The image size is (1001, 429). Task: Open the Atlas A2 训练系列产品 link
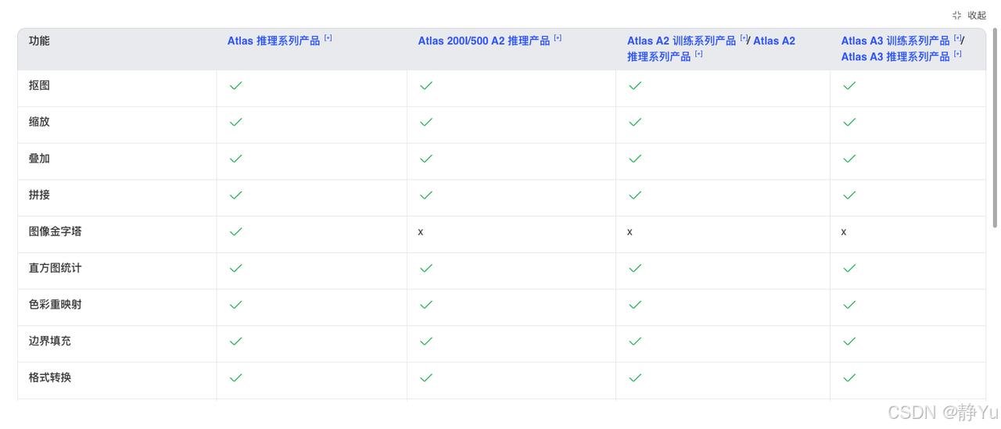[x=681, y=41]
